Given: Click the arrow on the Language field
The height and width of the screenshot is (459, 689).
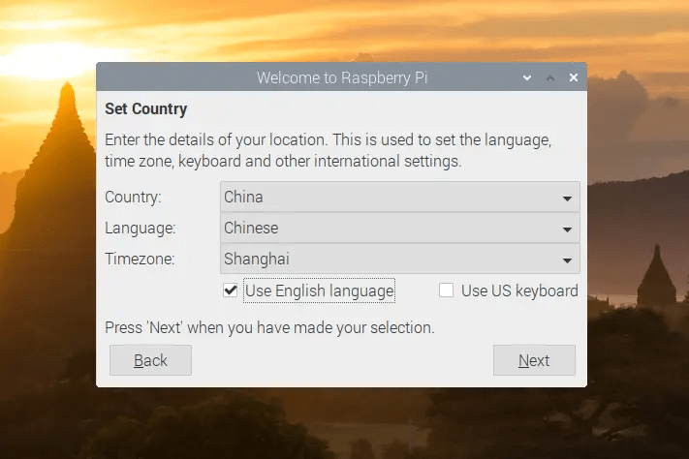Looking at the screenshot, I should [x=566, y=229].
